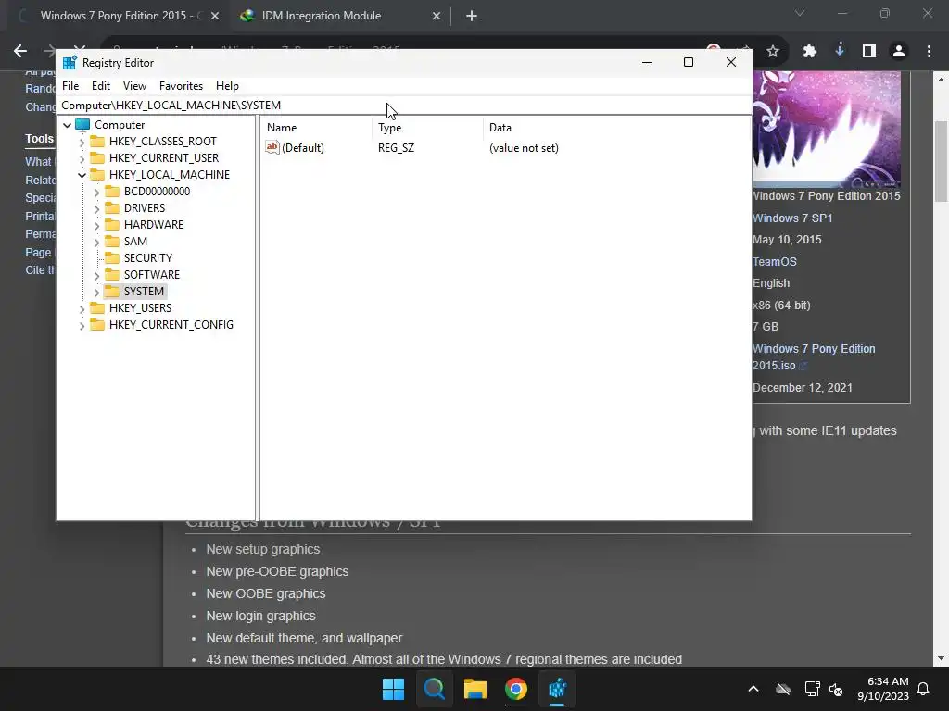Click the SAM folder icon
Screen dimensions: 949x711
pyautogui.click(x=112, y=242)
